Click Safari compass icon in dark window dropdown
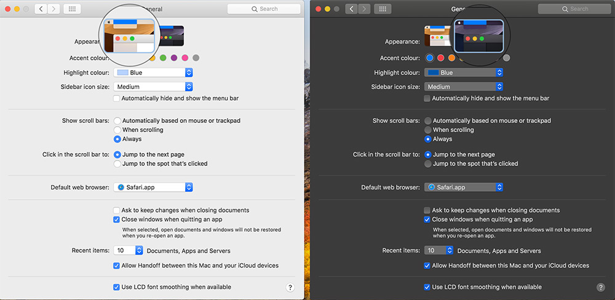Viewport: 615px width, 300px height. point(432,187)
